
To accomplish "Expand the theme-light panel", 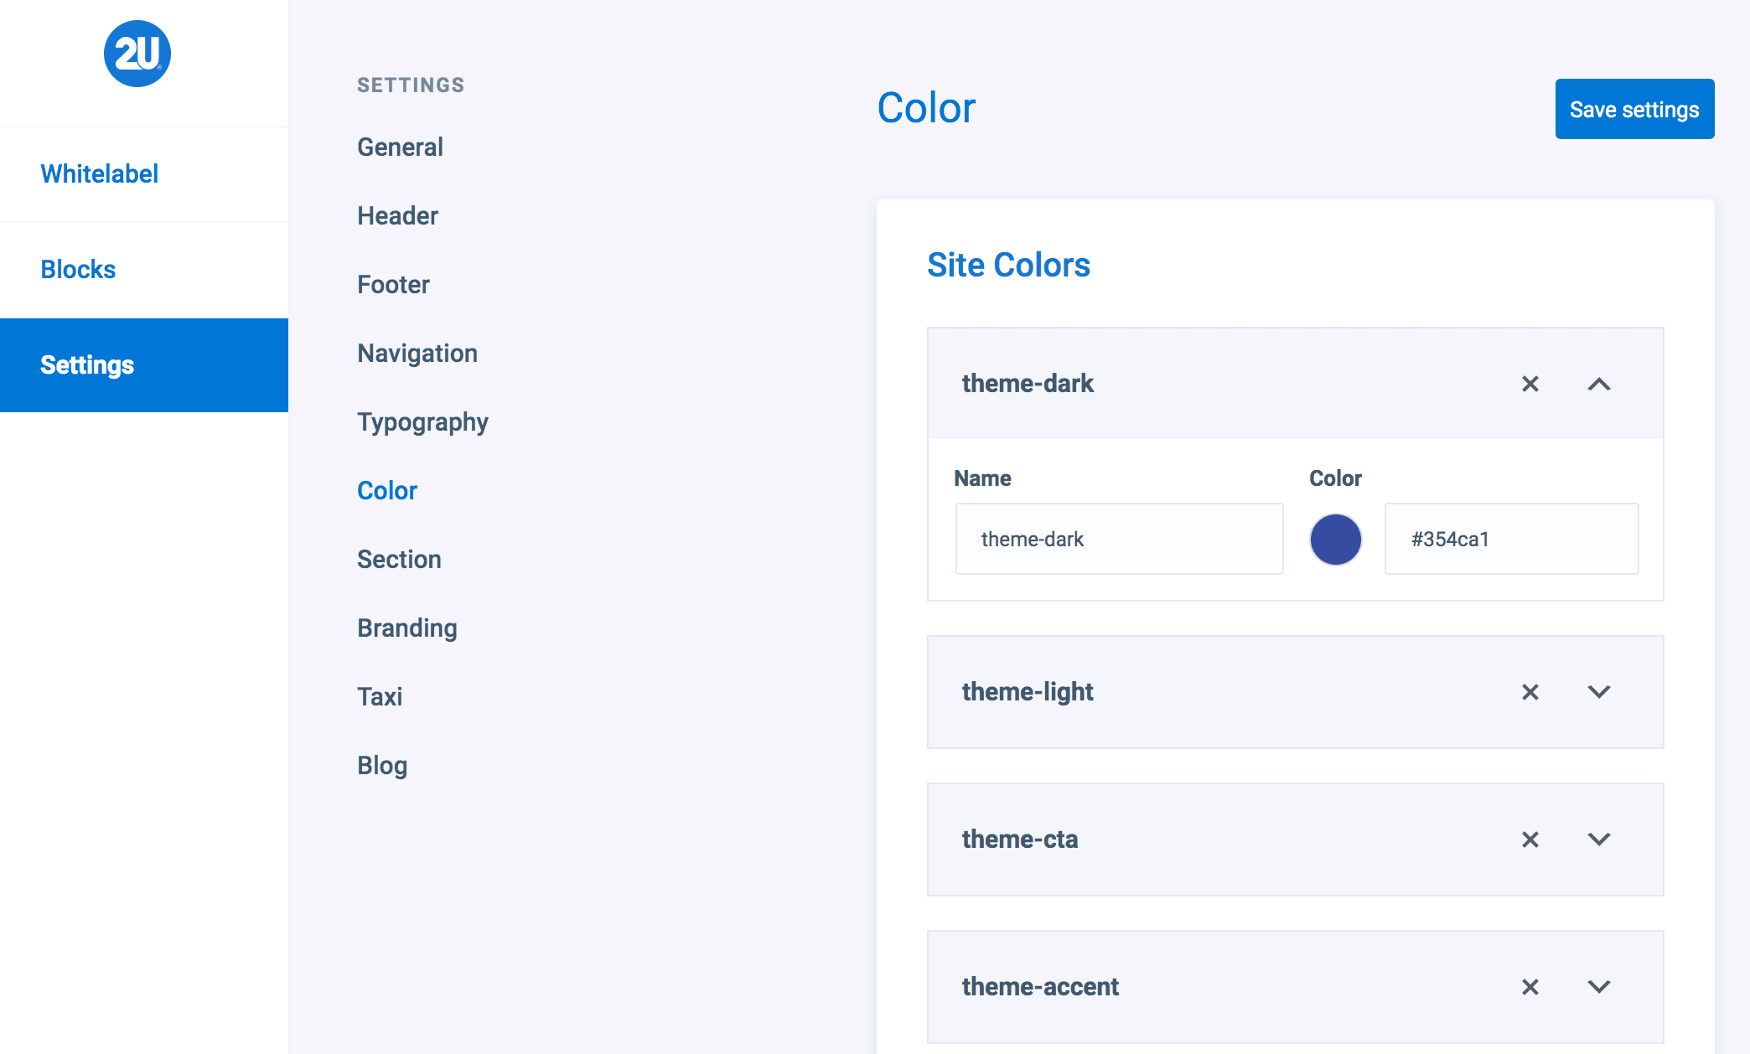I will click(x=1598, y=692).
